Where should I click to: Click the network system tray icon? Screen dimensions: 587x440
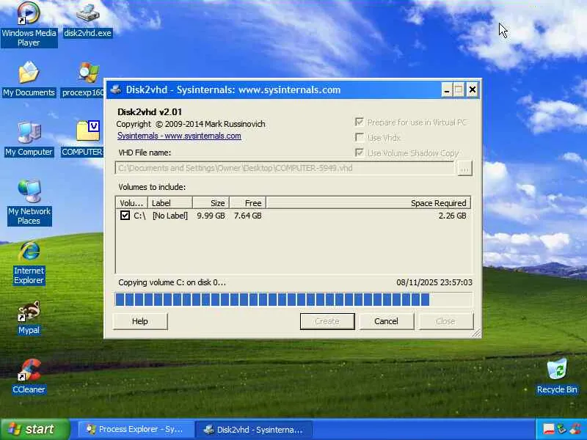pos(561,429)
